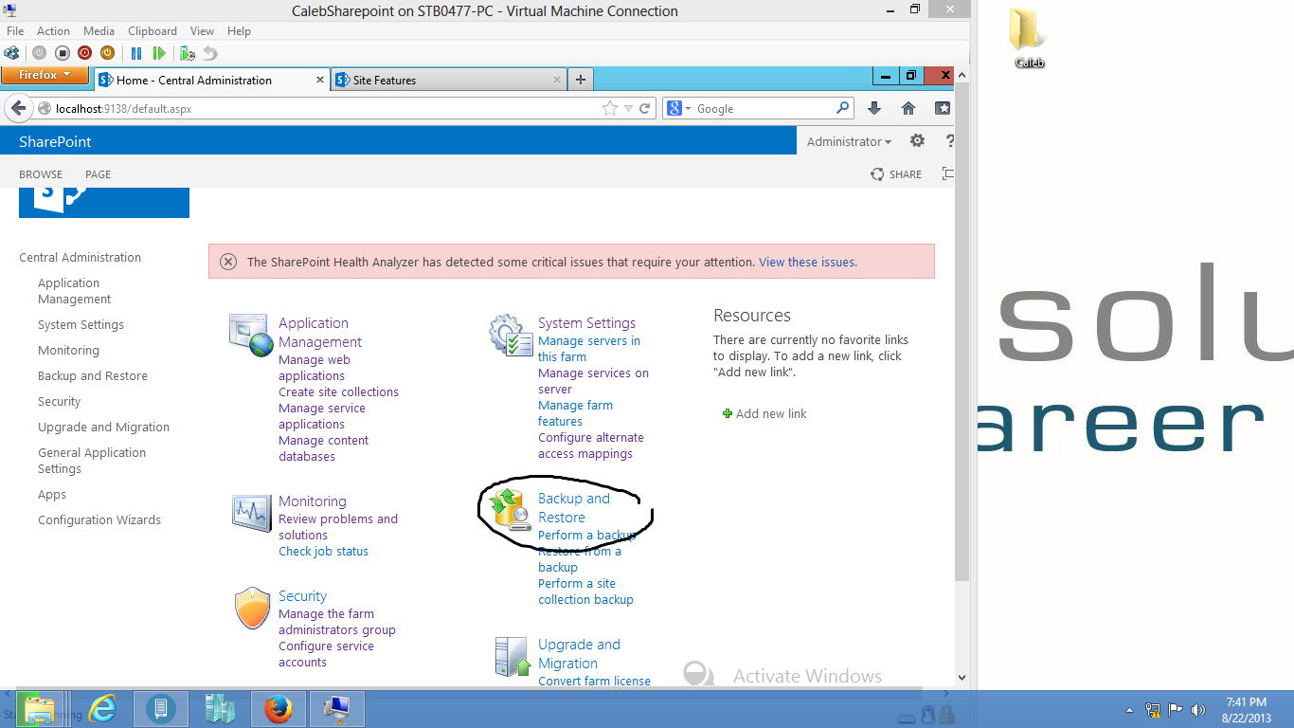1294x728 pixels.
Task: Click the Turn Off VM toolbar button
Action: [x=62, y=53]
